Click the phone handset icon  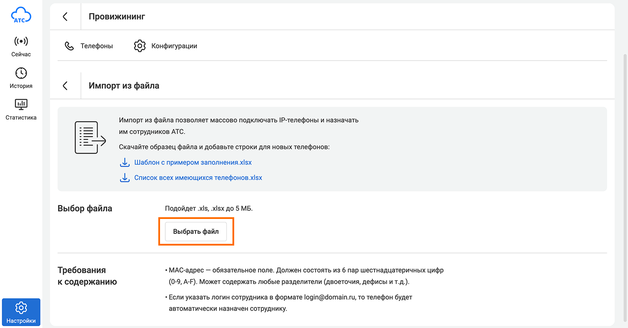coord(69,46)
